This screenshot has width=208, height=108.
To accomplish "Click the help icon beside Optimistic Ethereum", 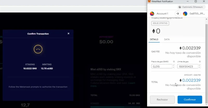I will [180, 7].
